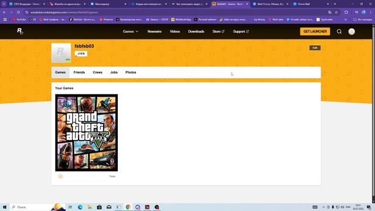
Task: Open the notification center icon
Action: 369,207
